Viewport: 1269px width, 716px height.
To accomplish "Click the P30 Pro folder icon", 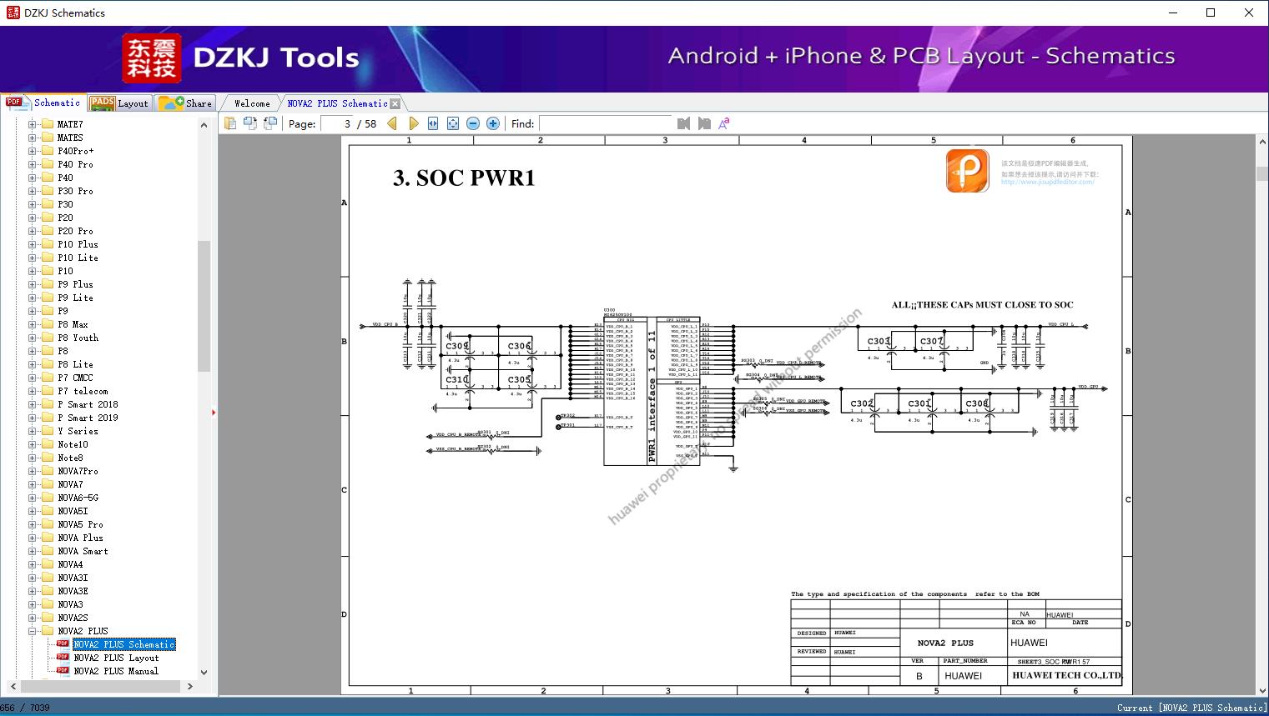I will click(x=48, y=191).
